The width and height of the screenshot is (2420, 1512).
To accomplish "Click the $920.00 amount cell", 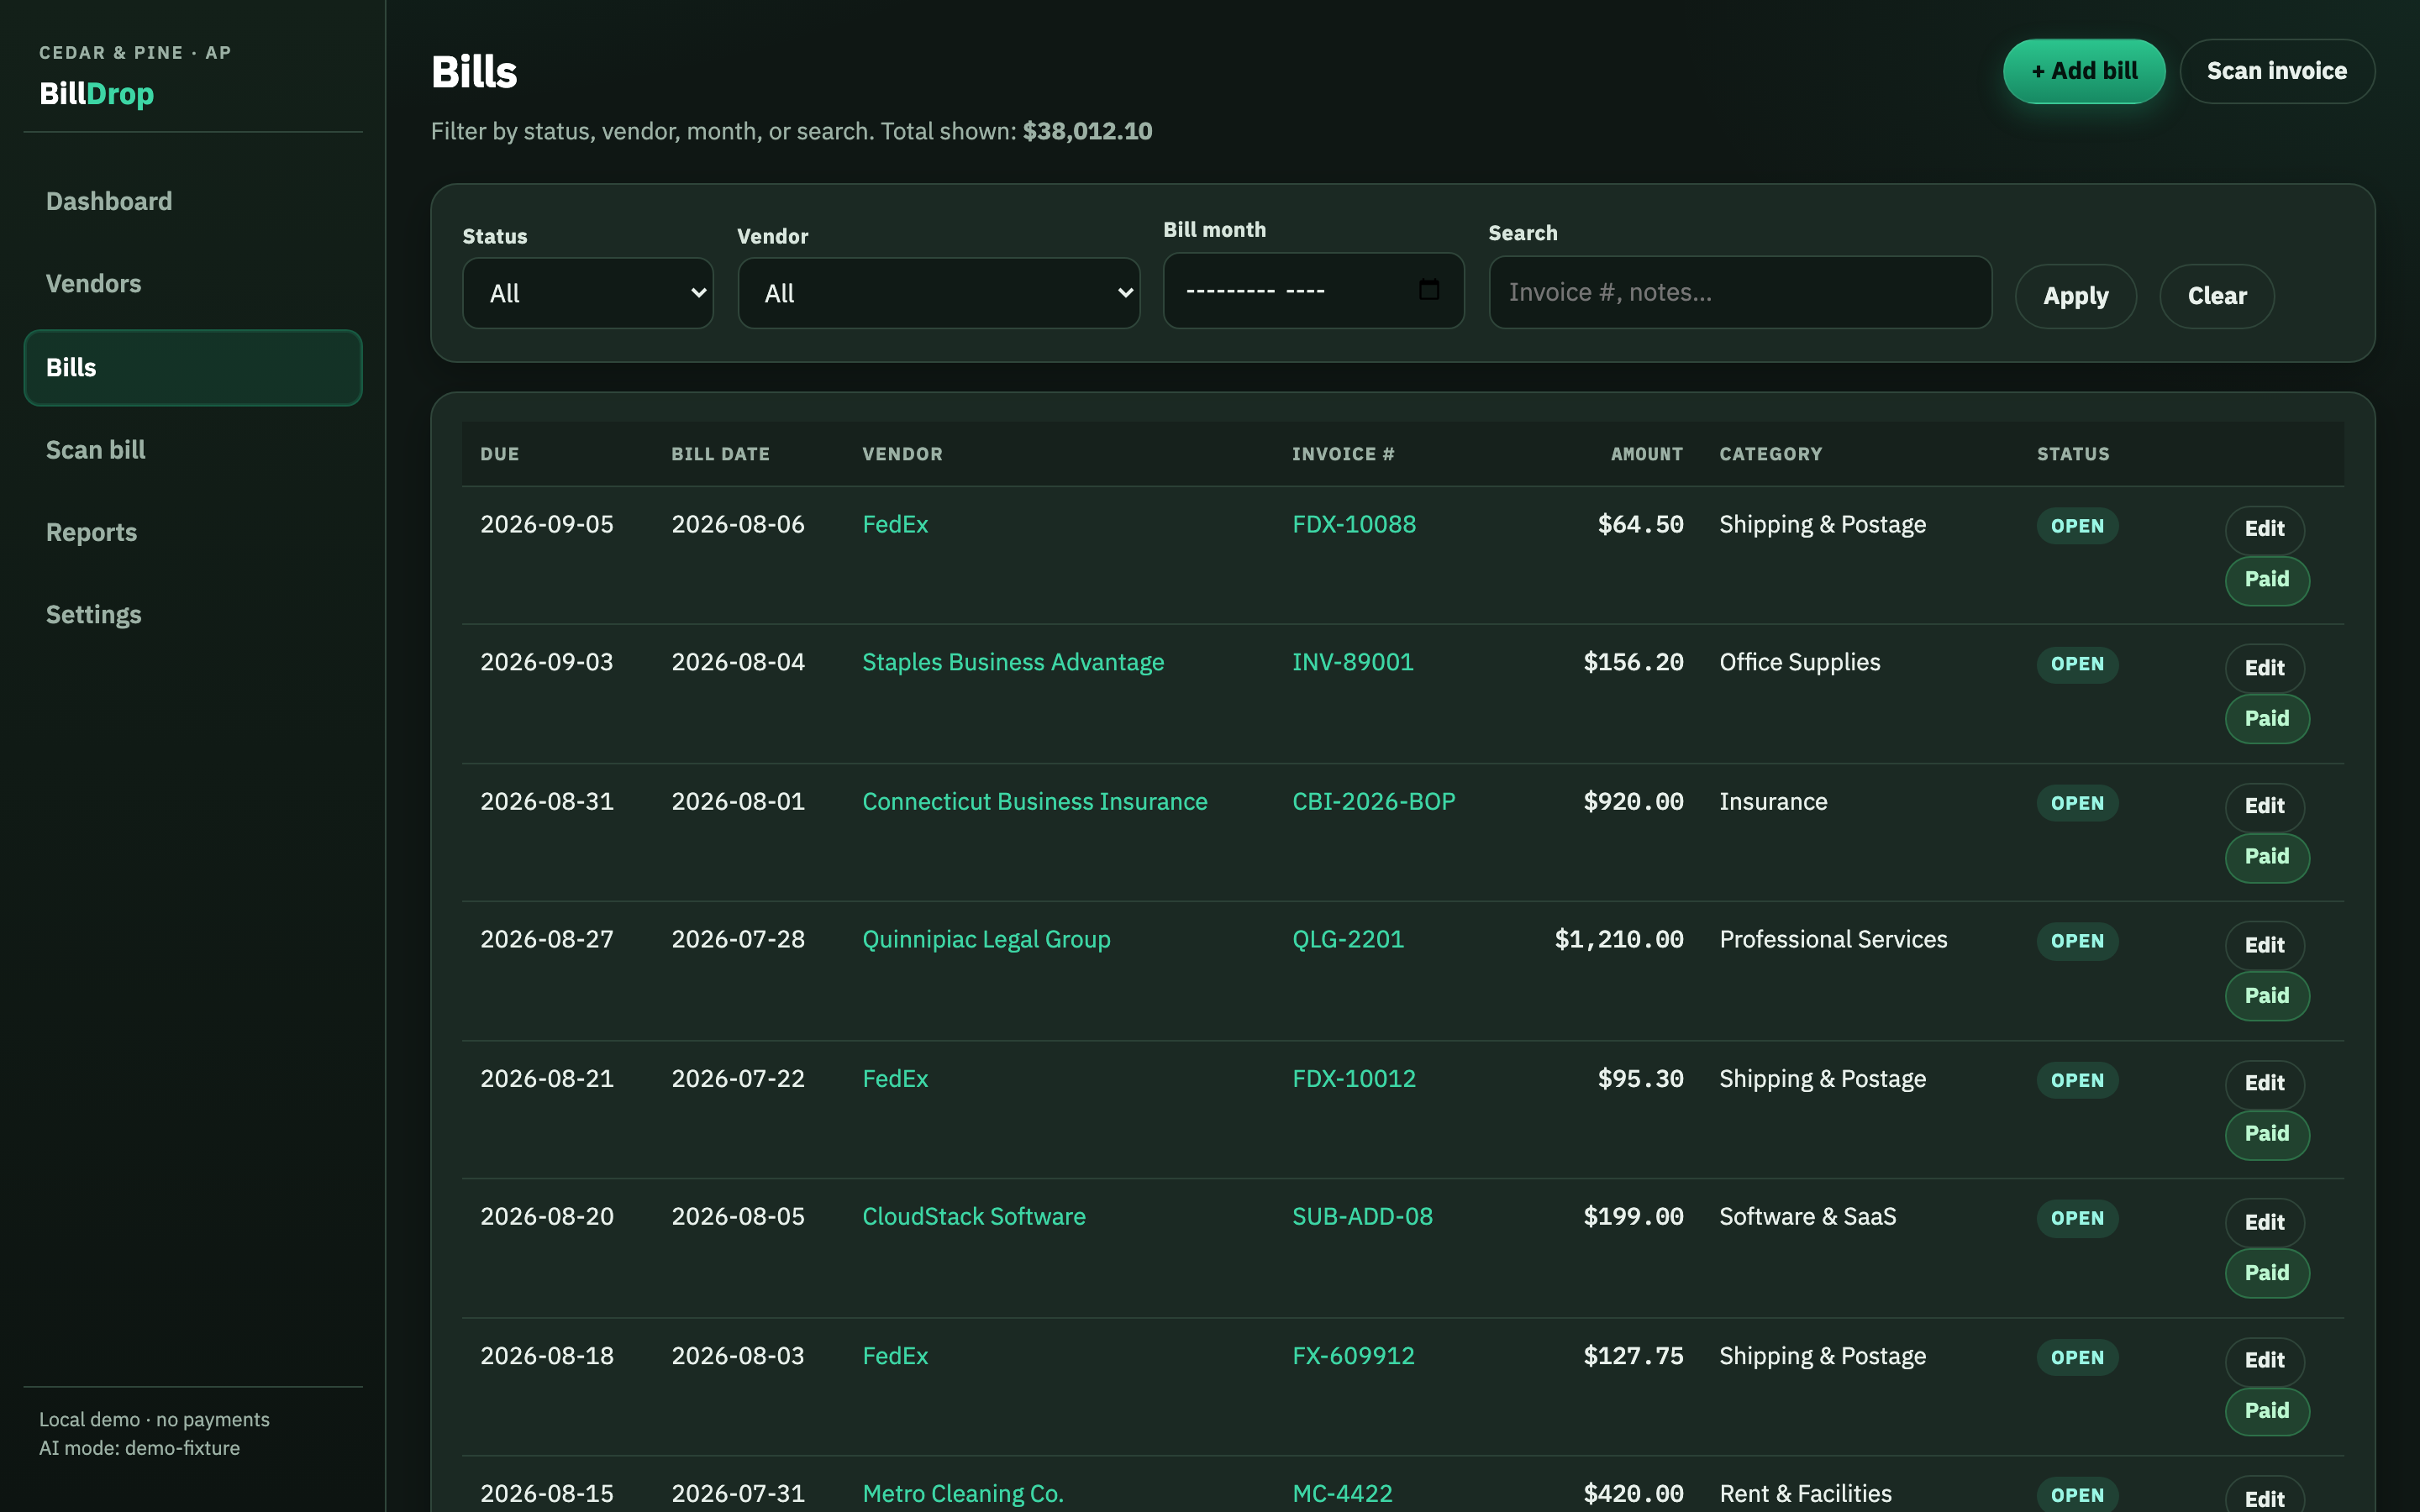I will coord(1633,801).
